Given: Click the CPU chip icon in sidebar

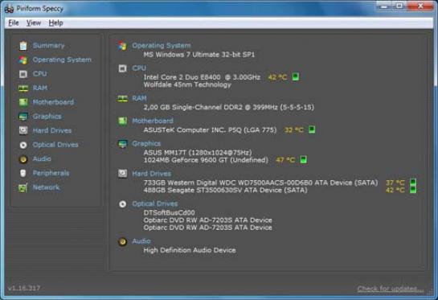Looking at the screenshot, I should click(23, 74).
